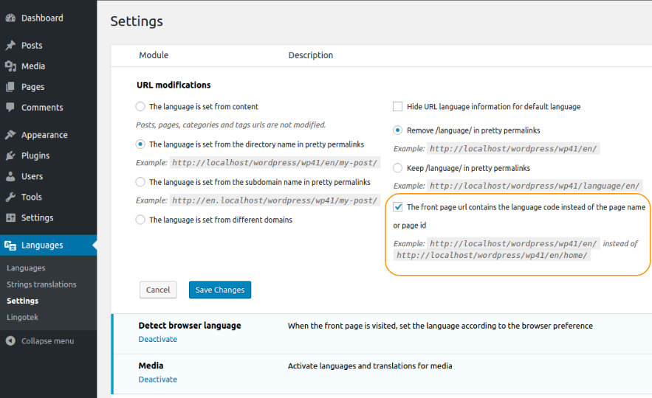This screenshot has width=652, height=398.
Task: Open Strings translations submenu item
Action: (41, 284)
